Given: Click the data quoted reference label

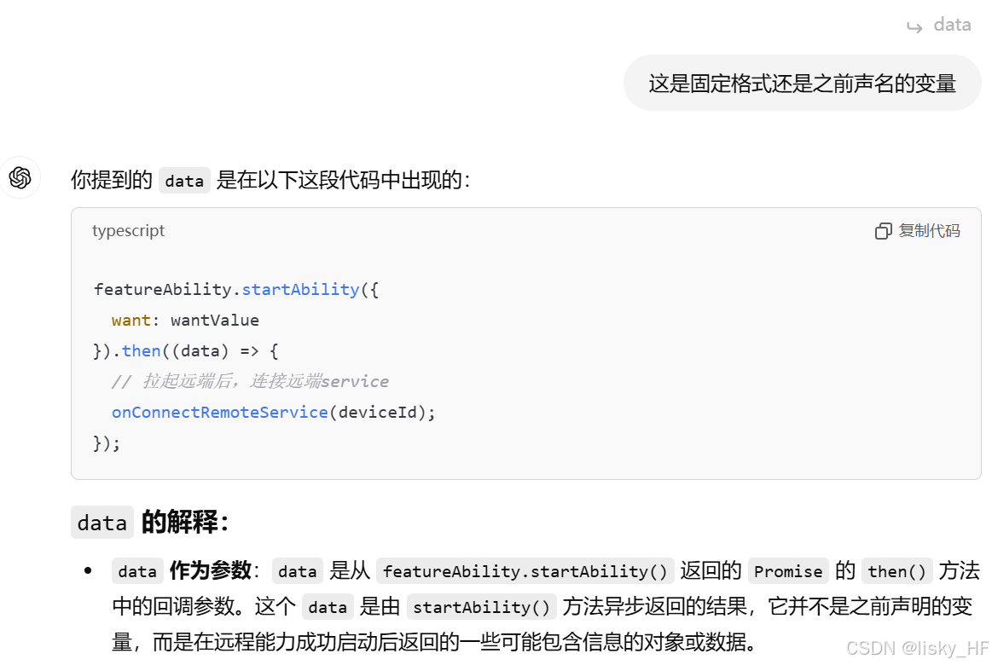Looking at the screenshot, I should click(x=952, y=25).
